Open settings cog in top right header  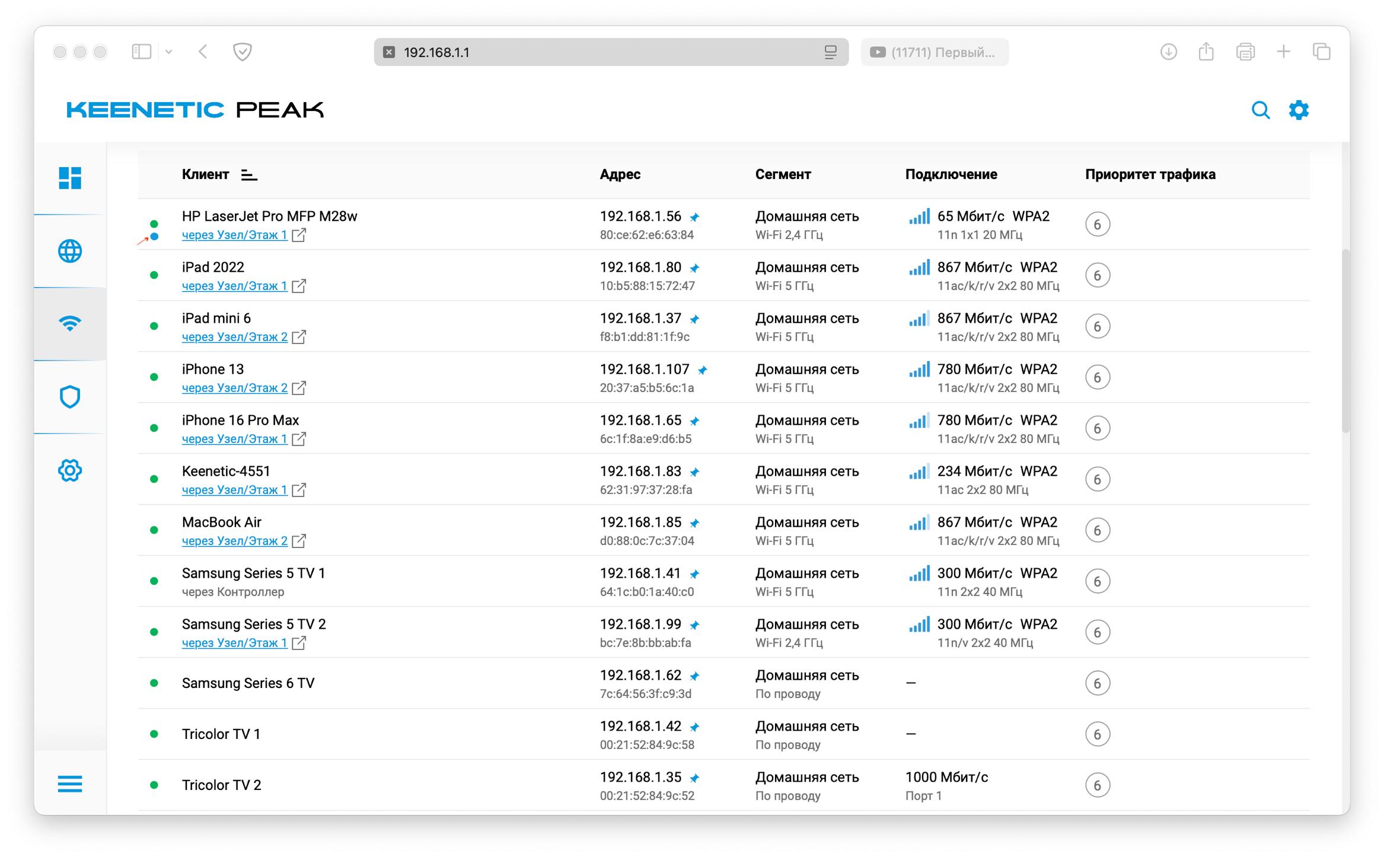pos(1299,110)
